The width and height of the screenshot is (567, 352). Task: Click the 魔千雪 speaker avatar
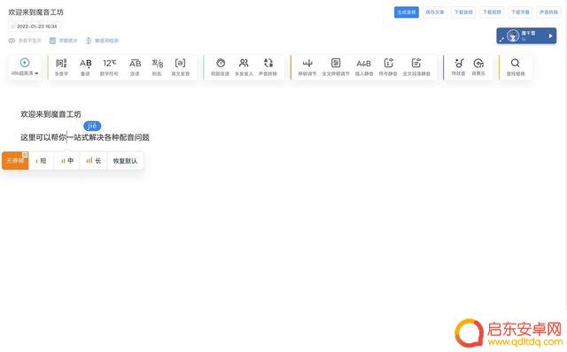pyautogui.click(x=513, y=35)
